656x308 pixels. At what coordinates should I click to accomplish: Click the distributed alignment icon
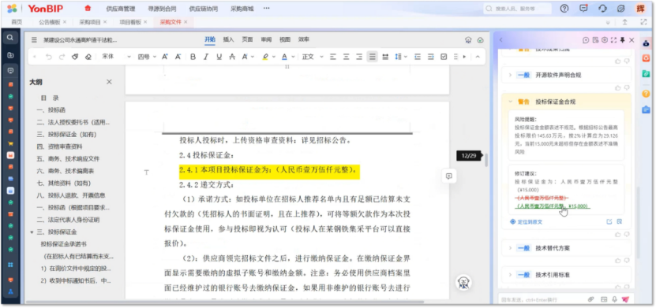click(x=385, y=57)
